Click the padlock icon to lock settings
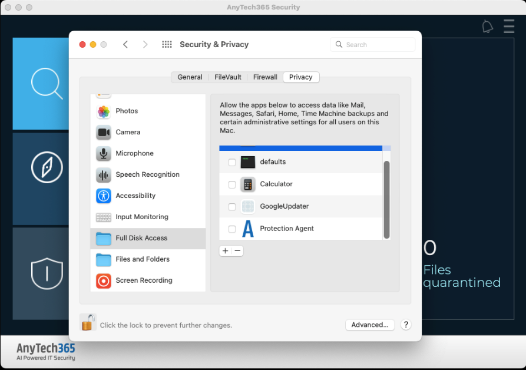The image size is (526, 370). (x=88, y=322)
